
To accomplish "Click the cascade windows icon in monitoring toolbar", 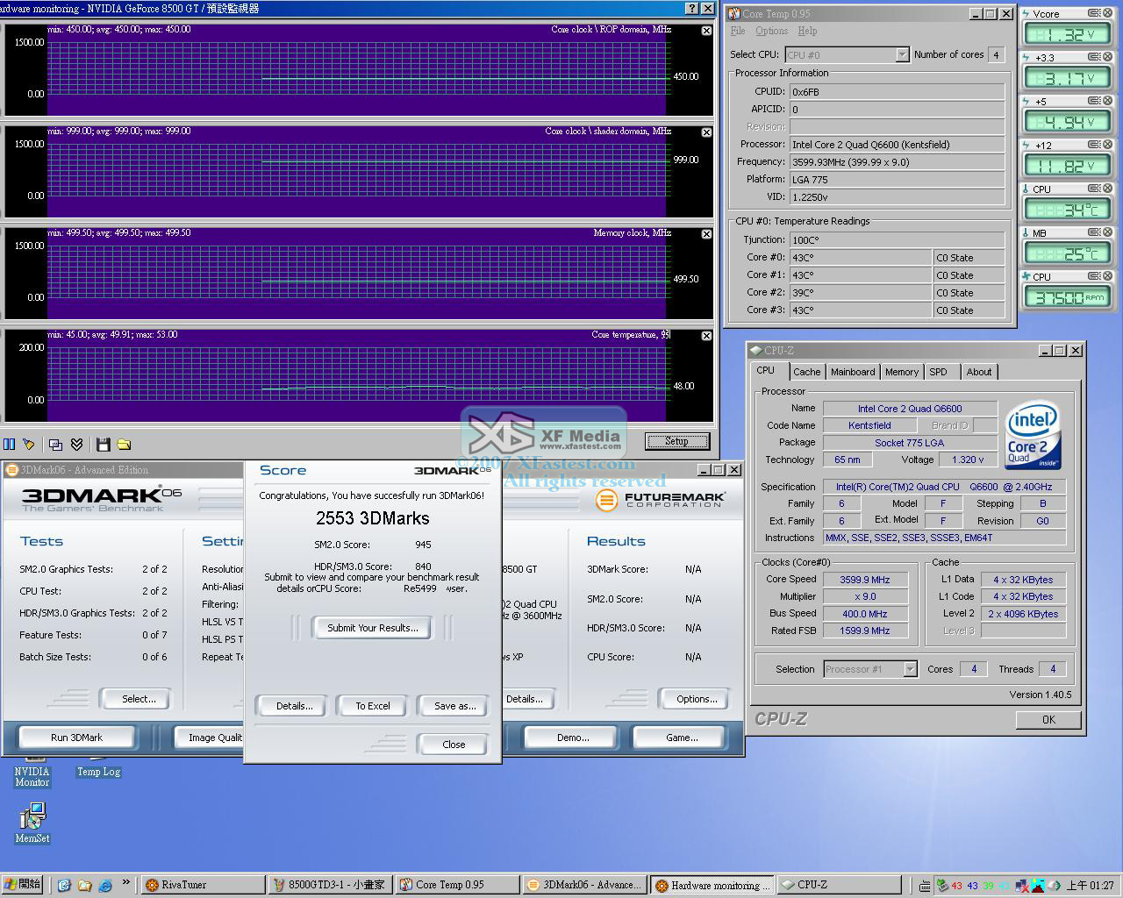I will (56, 445).
